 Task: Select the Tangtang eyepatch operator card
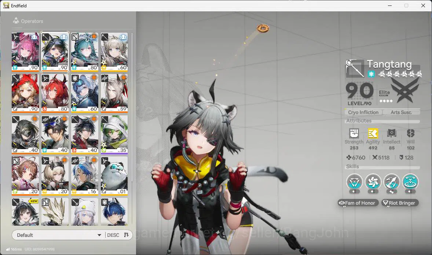55,52
